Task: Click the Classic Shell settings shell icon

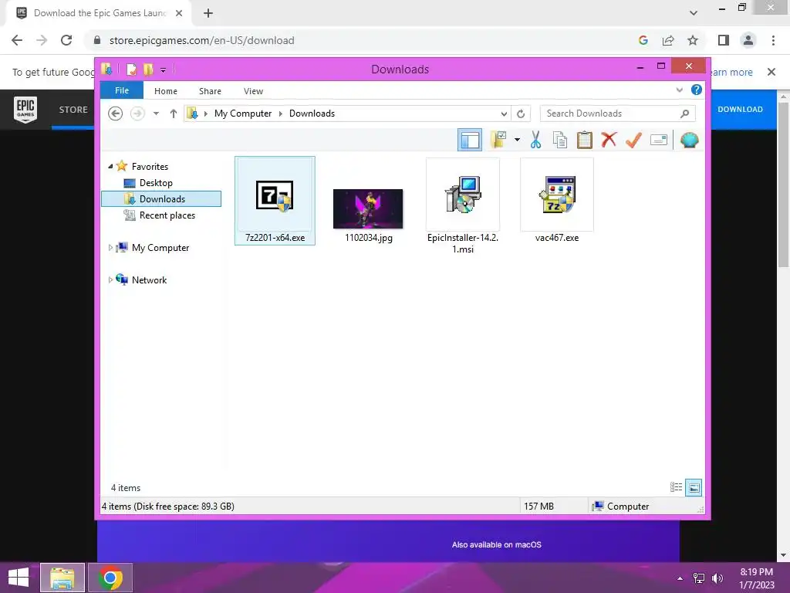Action: [x=689, y=140]
